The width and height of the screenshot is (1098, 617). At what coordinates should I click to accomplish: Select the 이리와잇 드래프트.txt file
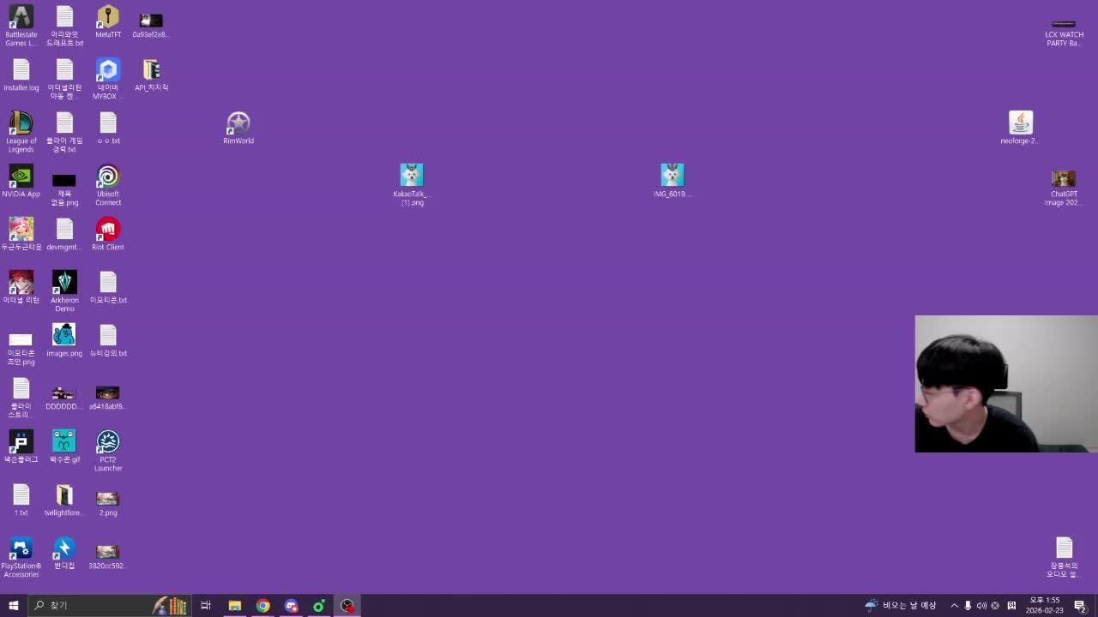point(64,26)
